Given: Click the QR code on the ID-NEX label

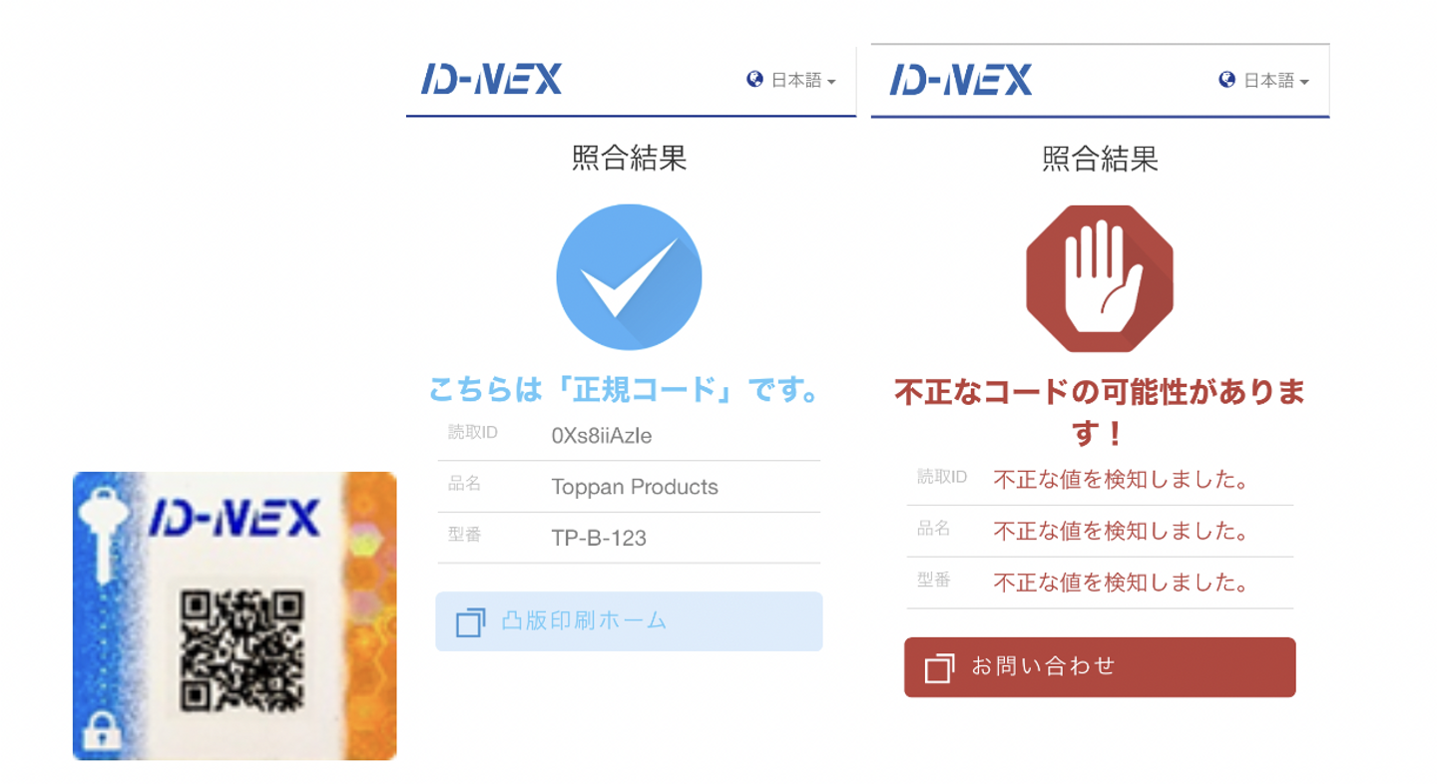Looking at the screenshot, I should click(242, 650).
